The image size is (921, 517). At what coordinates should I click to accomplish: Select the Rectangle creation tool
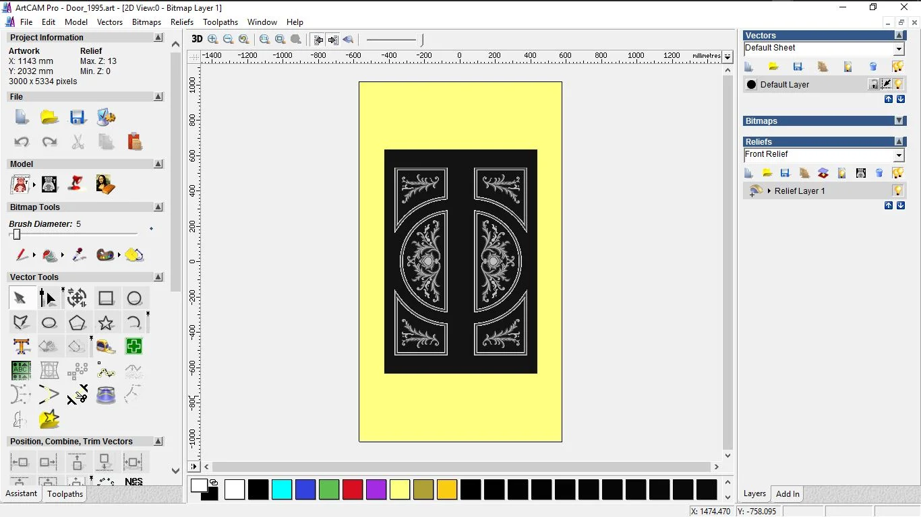[x=105, y=298]
